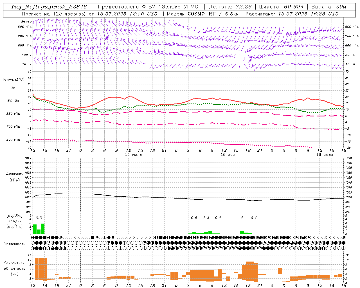Click the Долгота: 72.36 header field
This screenshot has width=360, height=288.
pos(230,7)
